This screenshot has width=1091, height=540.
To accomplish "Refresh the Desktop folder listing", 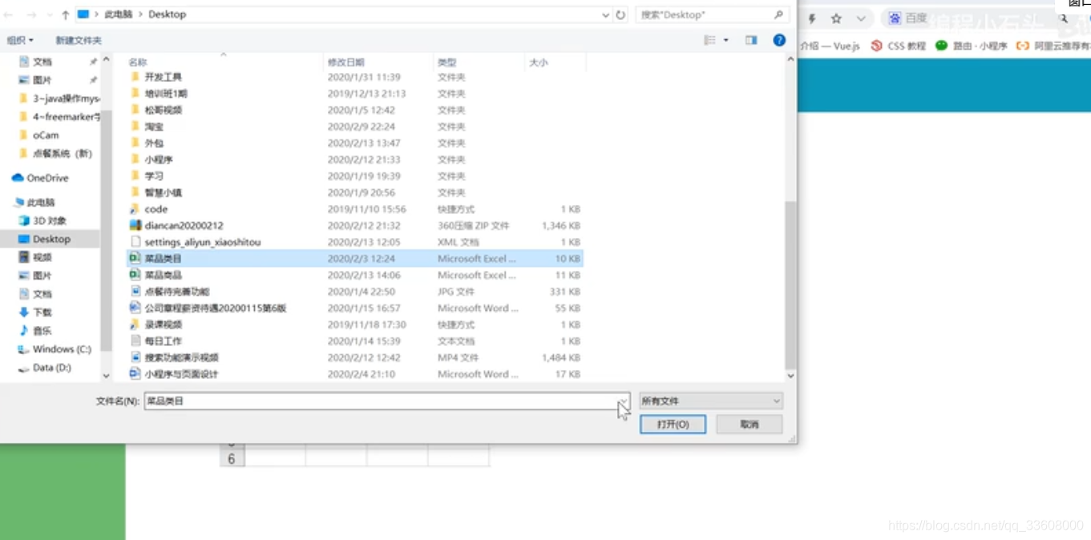I will click(x=620, y=14).
